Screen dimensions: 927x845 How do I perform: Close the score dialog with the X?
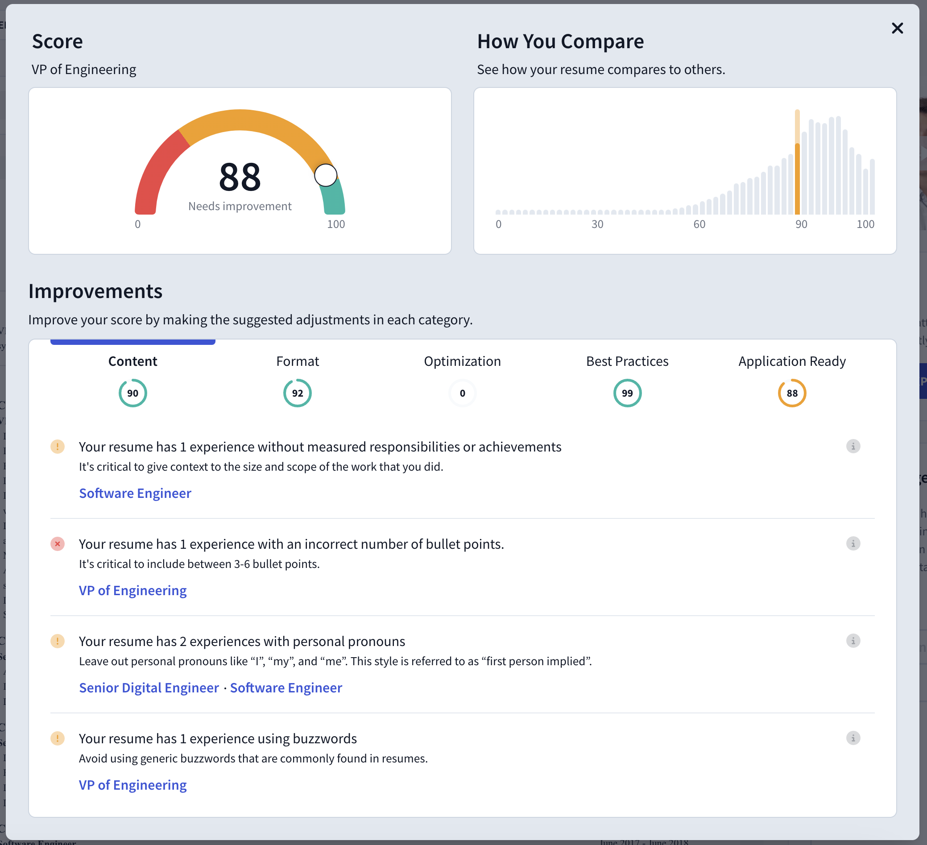click(897, 28)
